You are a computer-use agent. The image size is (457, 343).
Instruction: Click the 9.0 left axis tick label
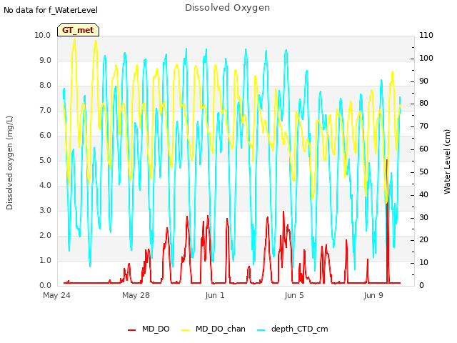coord(45,60)
